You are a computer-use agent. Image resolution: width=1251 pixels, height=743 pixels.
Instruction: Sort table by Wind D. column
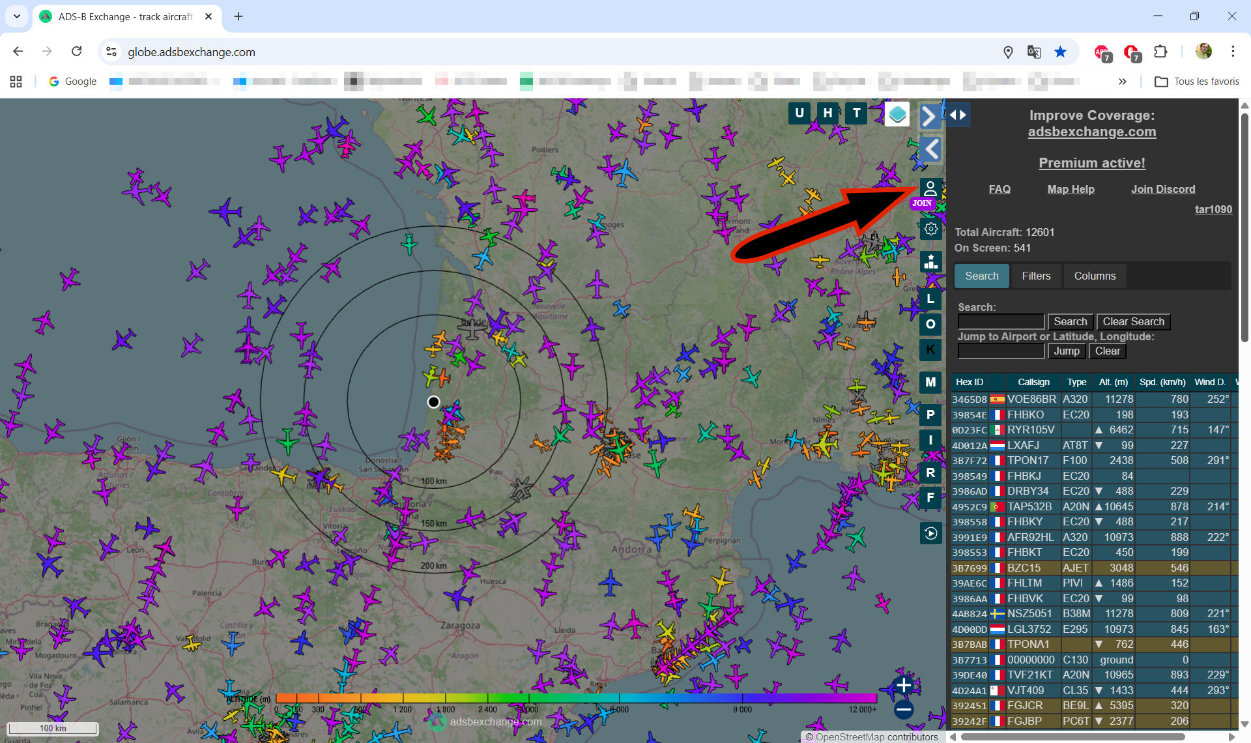point(1209,382)
